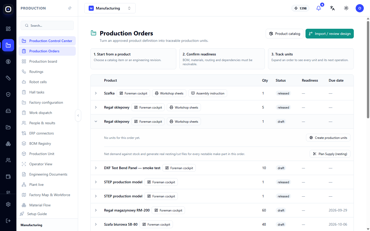Open the user avatar menu

point(360,8)
